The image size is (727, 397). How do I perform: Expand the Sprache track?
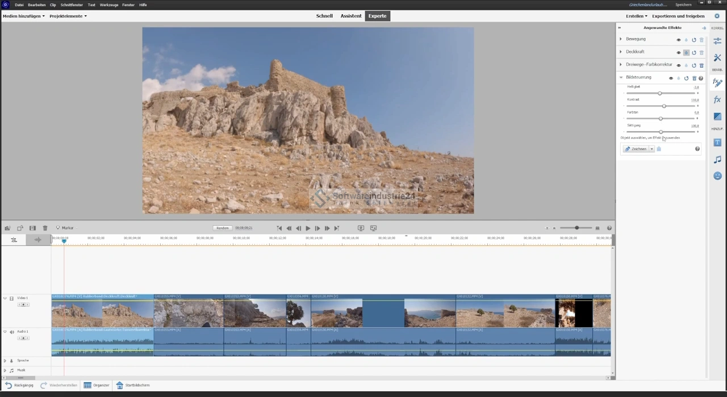click(x=5, y=361)
